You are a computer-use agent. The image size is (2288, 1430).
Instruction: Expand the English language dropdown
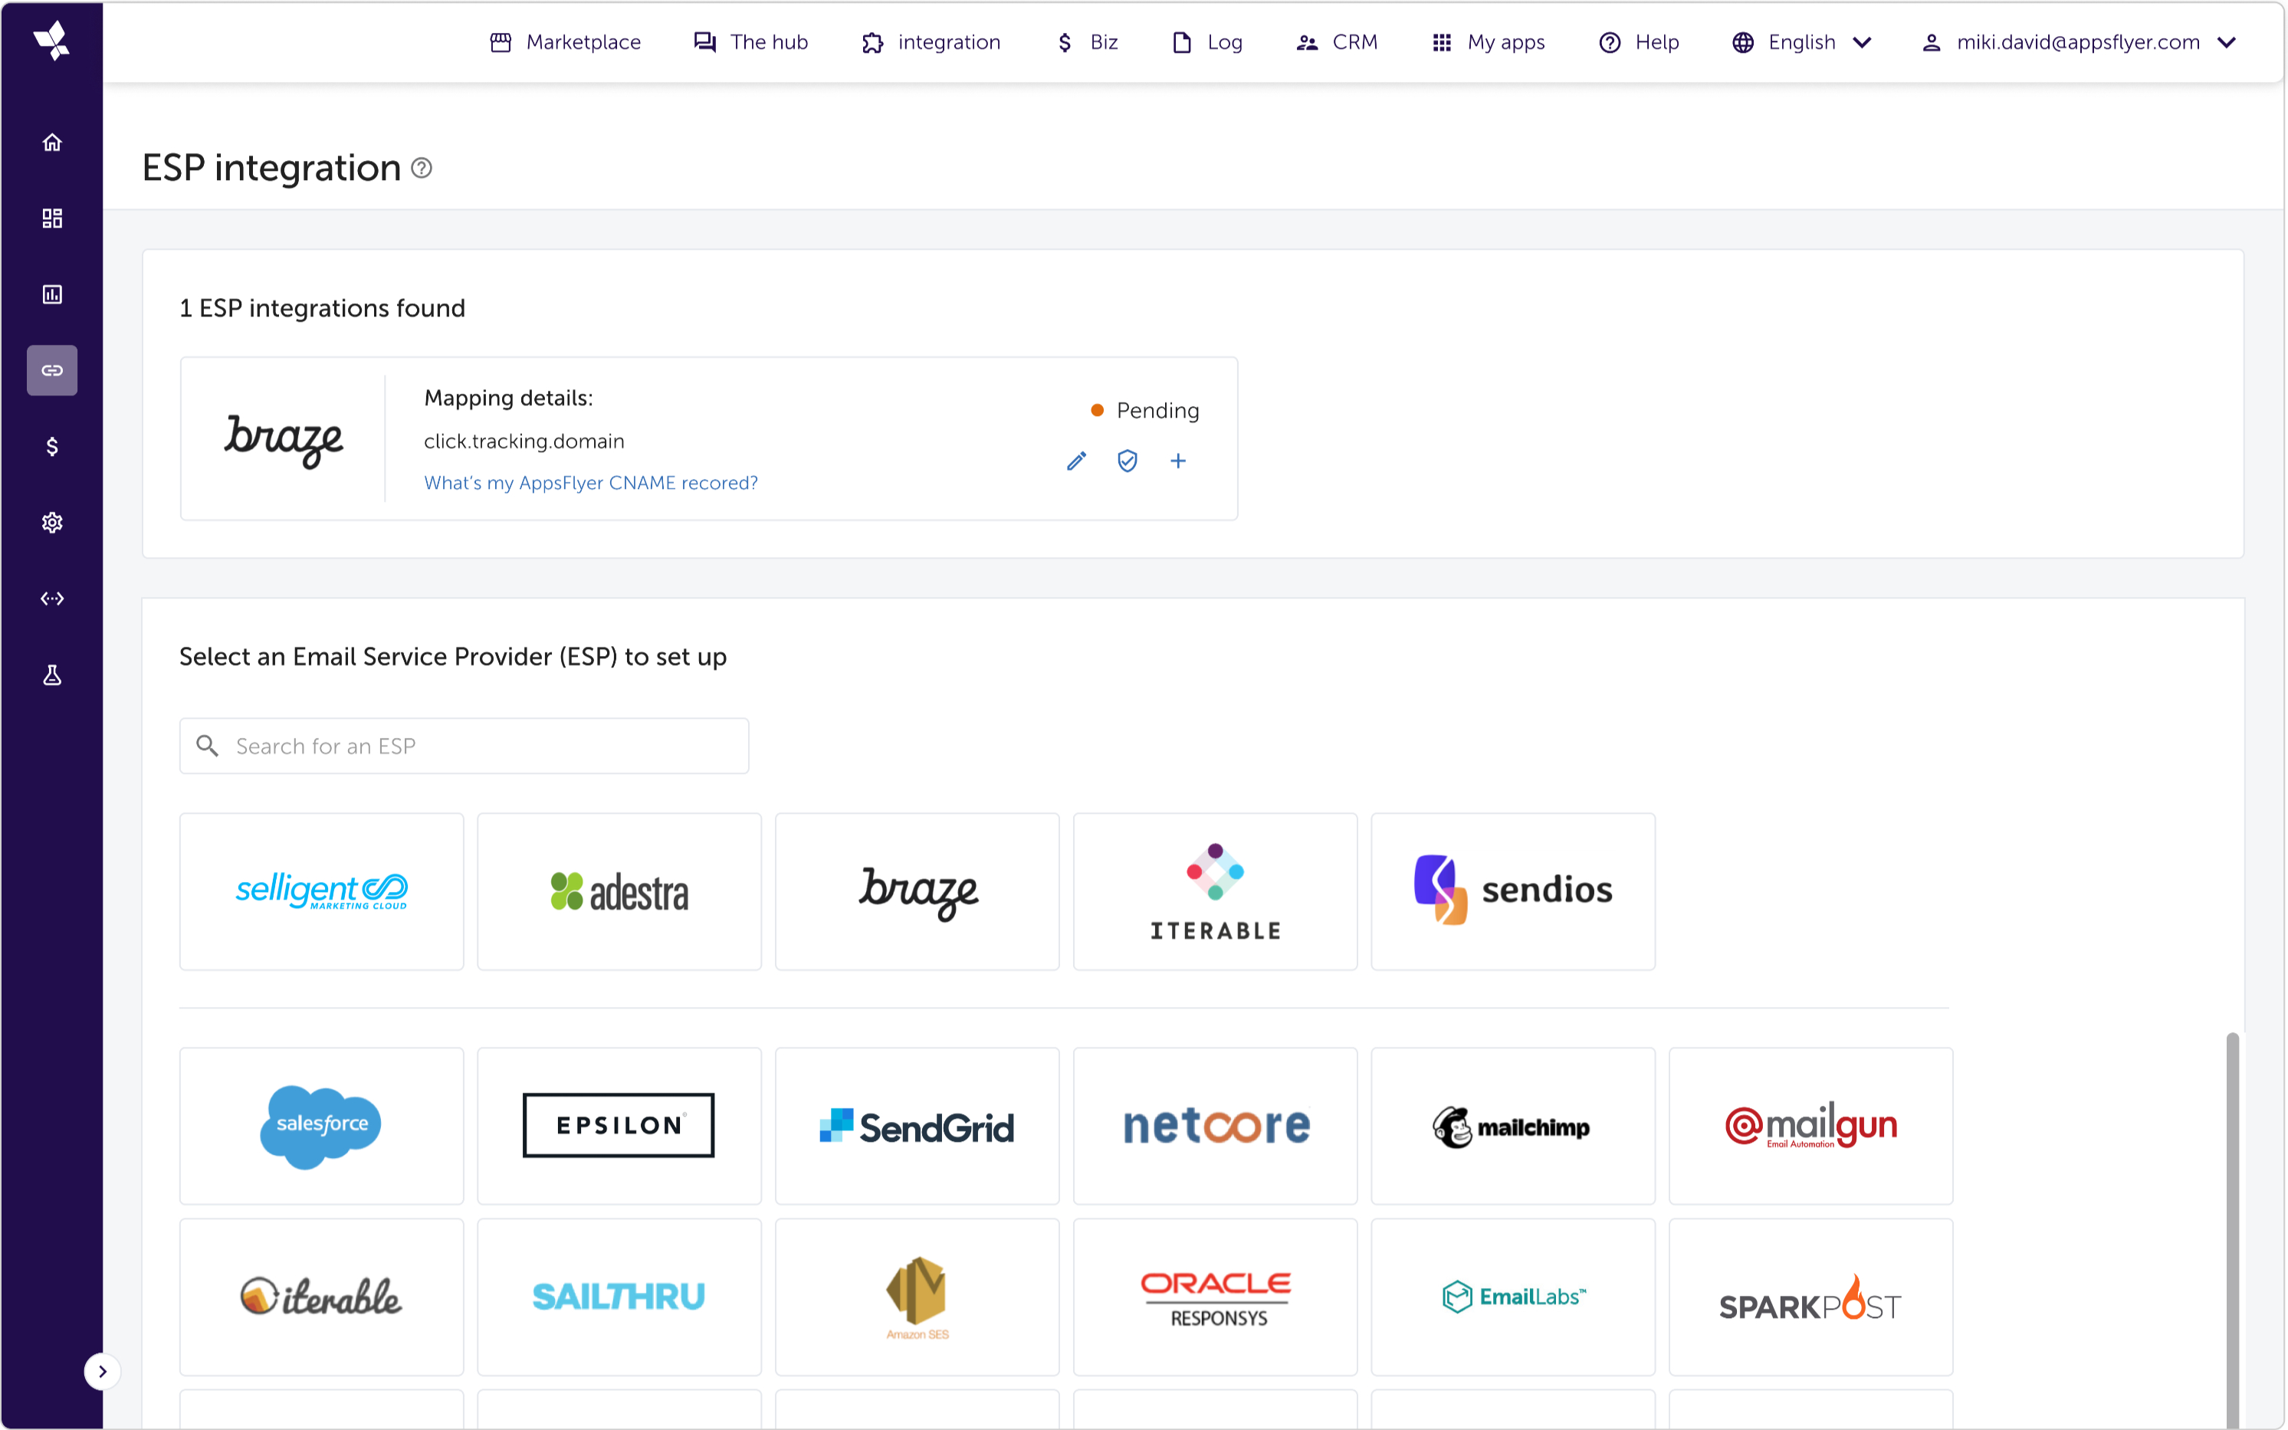[x=1801, y=43]
